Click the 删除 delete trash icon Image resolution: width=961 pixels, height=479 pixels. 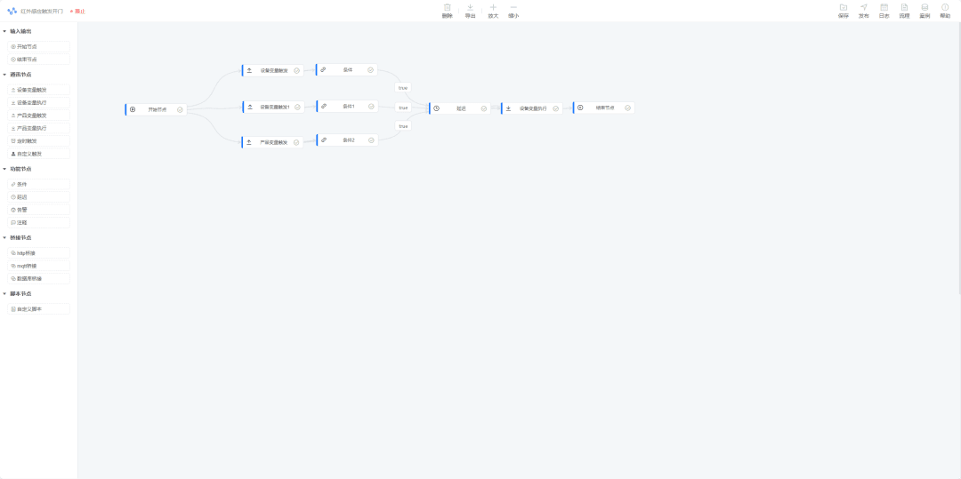click(x=447, y=7)
